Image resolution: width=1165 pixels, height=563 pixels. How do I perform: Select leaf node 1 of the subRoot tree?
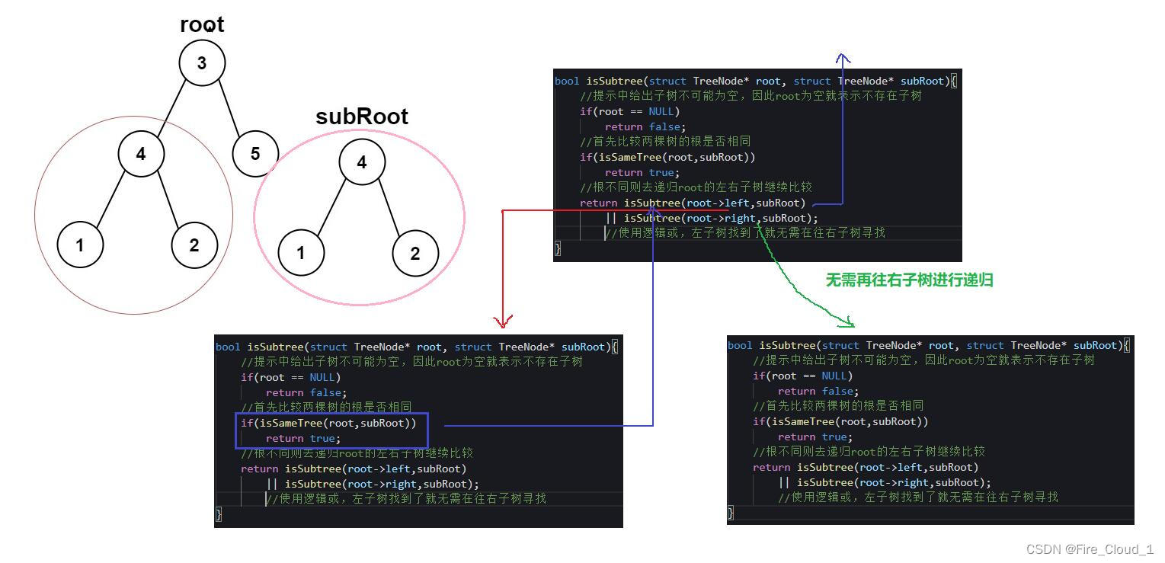click(301, 253)
